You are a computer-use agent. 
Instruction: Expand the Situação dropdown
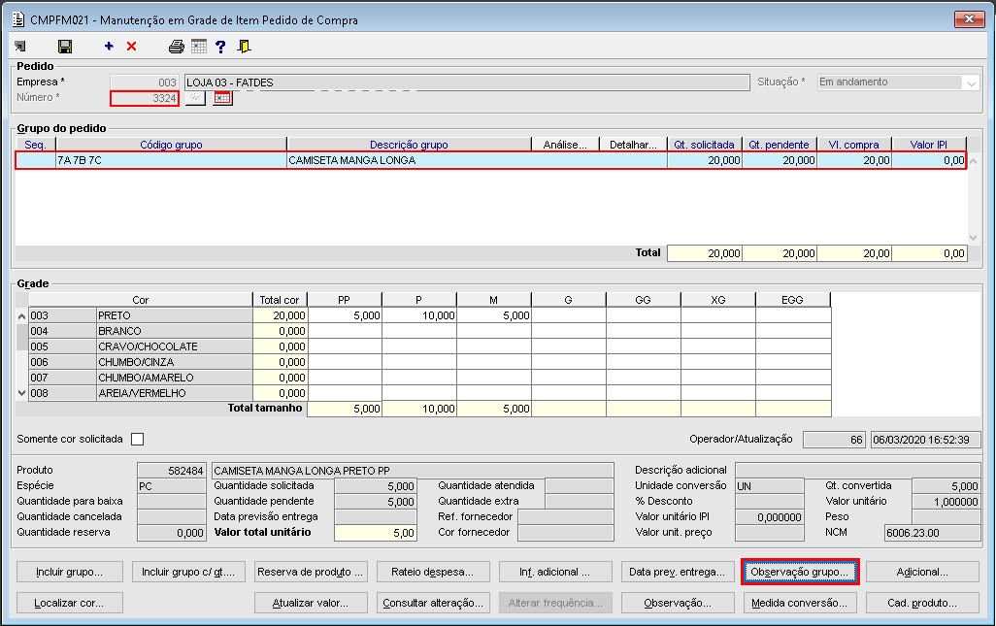(970, 83)
